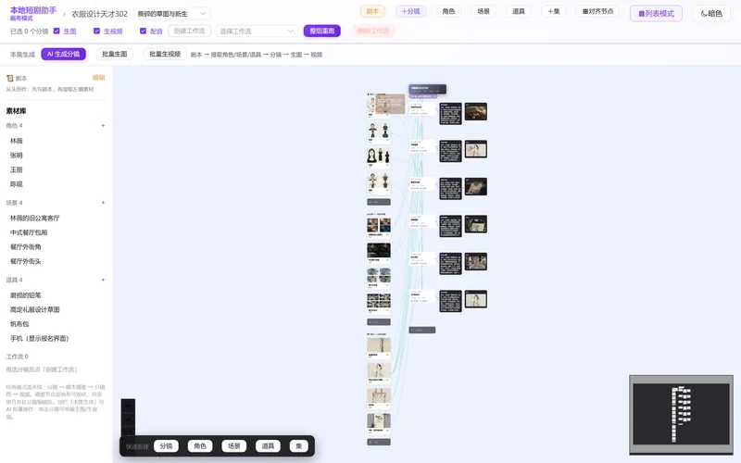741x463 pixels.
Task: Click the 整组重跑 button
Action: click(x=321, y=31)
